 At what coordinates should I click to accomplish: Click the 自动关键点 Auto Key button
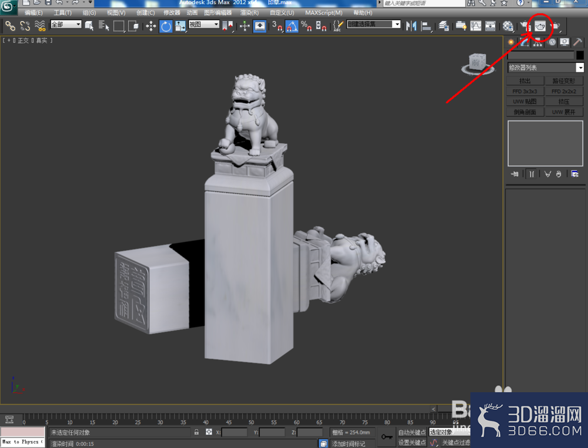(x=412, y=432)
